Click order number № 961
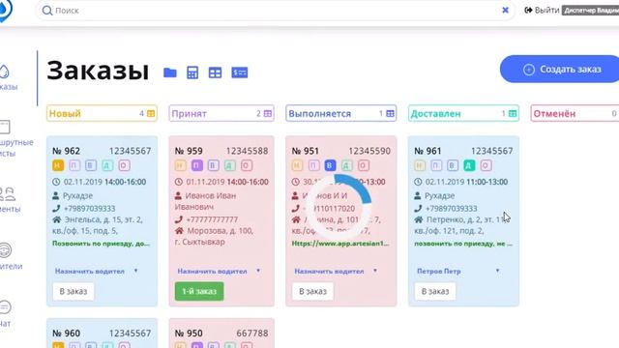This screenshot has height=348, width=619. (x=427, y=151)
